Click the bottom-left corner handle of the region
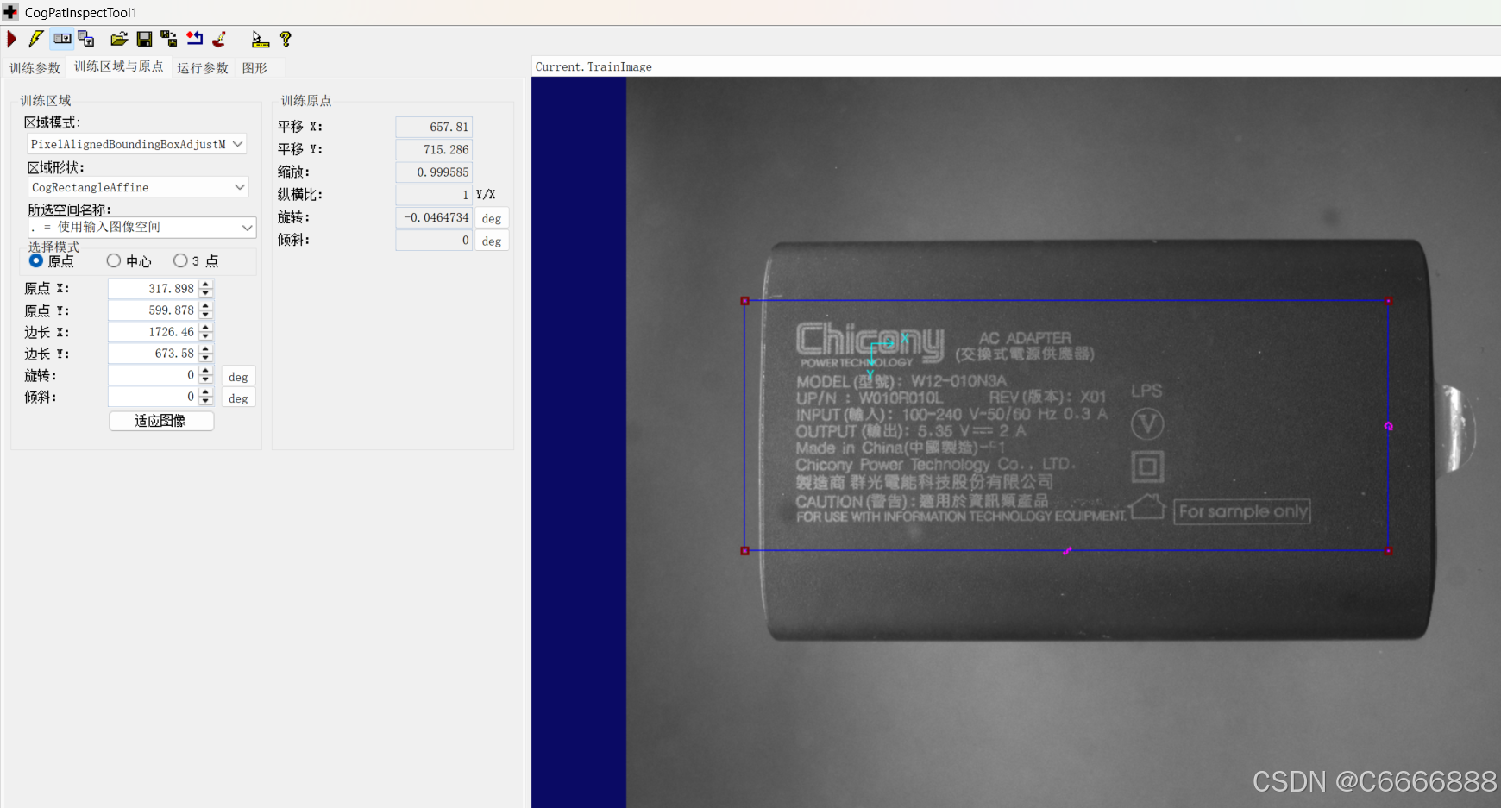Image resolution: width=1501 pixels, height=808 pixels. pos(744,550)
